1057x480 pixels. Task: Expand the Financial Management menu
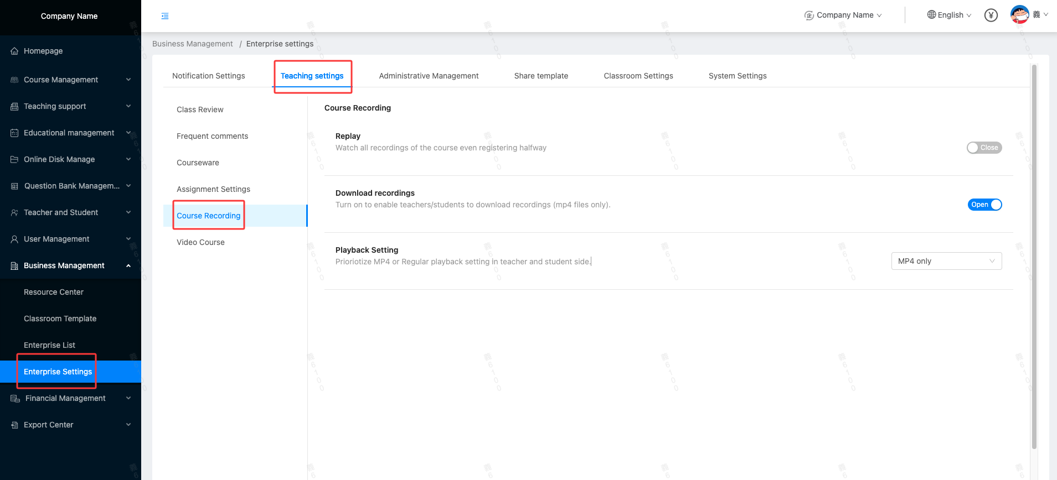(x=128, y=398)
